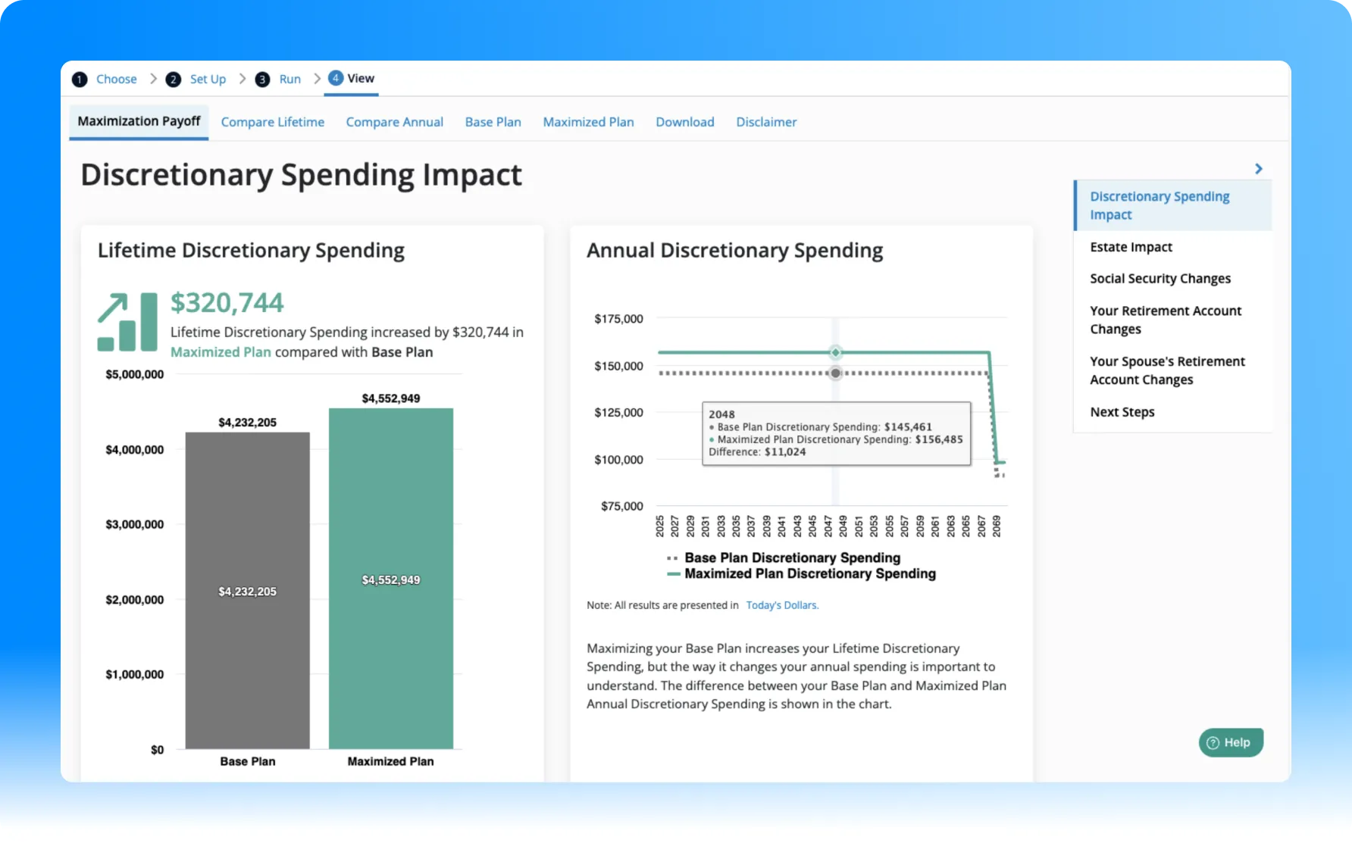Screen dimensions: 1352x843
Task: Click the gray Base Plan data point for 2048
Action: (835, 373)
